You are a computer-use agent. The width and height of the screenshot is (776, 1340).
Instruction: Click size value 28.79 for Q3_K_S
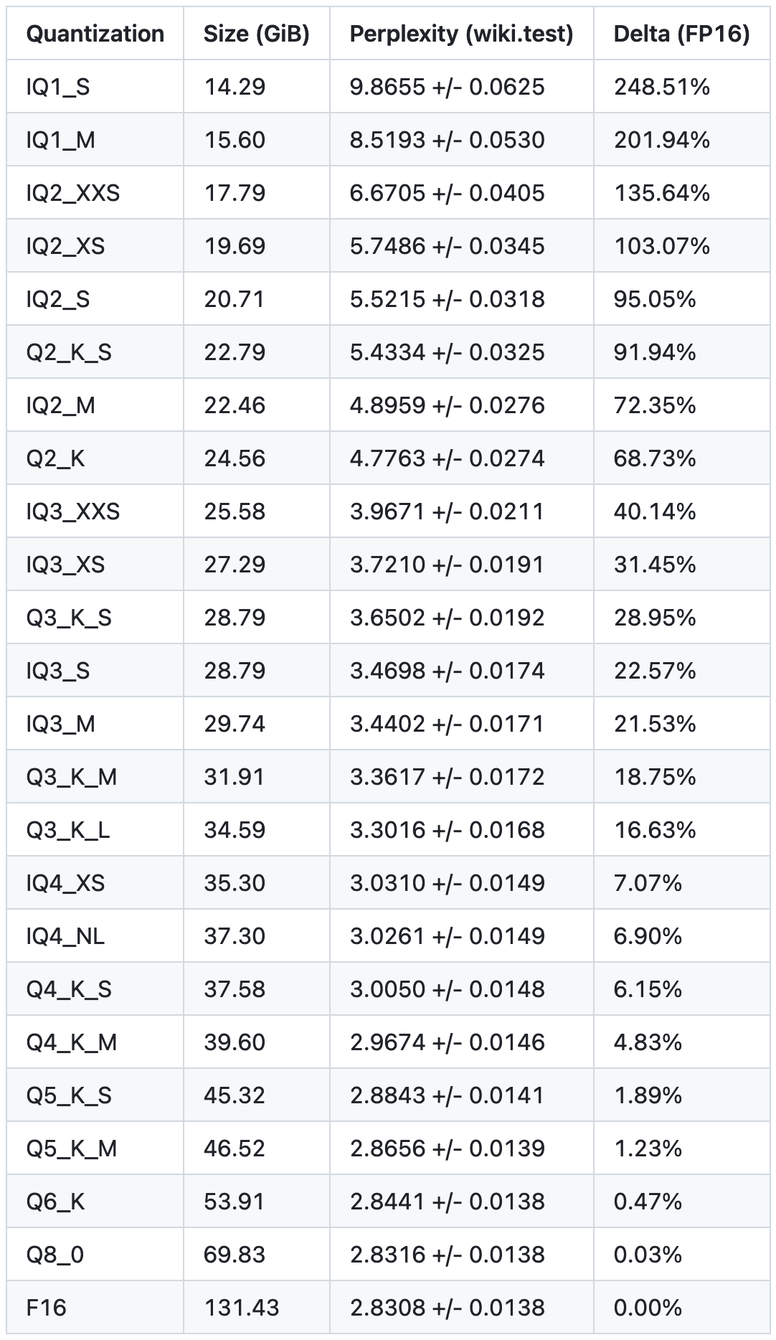coord(235,618)
